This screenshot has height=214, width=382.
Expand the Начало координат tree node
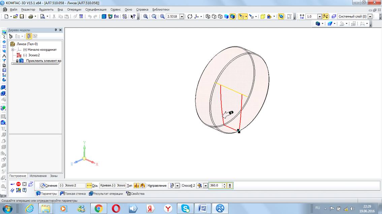click(12, 50)
